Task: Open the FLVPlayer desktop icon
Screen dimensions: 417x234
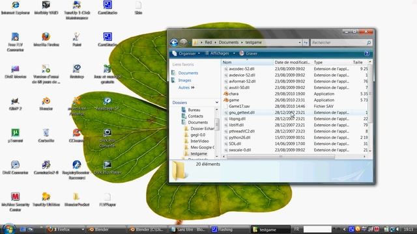Action: (108, 200)
